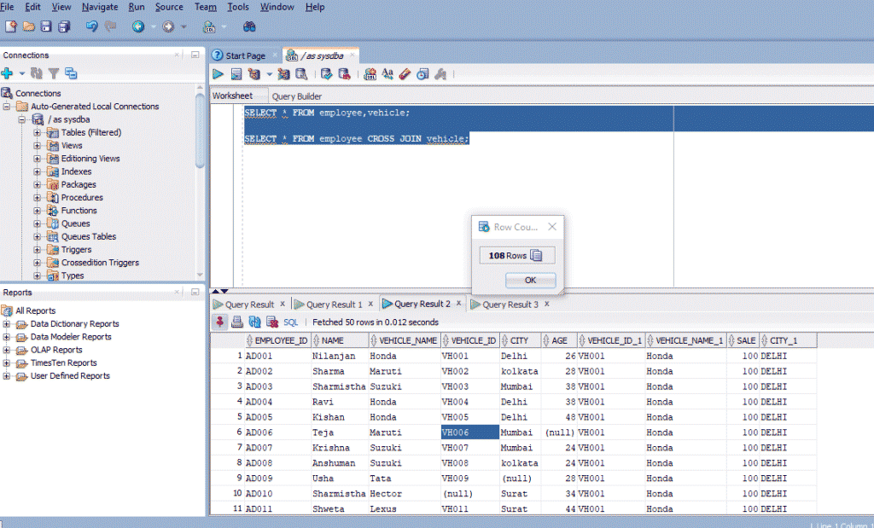This screenshot has height=528, width=874.
Task: Collapse the Connections panel with its minimize toggle
Action: coord(194,54)
